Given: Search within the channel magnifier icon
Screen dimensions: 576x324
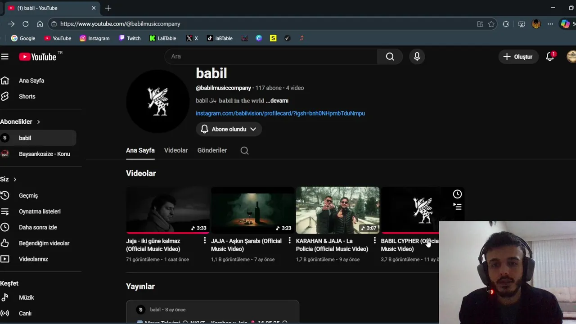Looking at the screenshot, I should click(244, 151).
